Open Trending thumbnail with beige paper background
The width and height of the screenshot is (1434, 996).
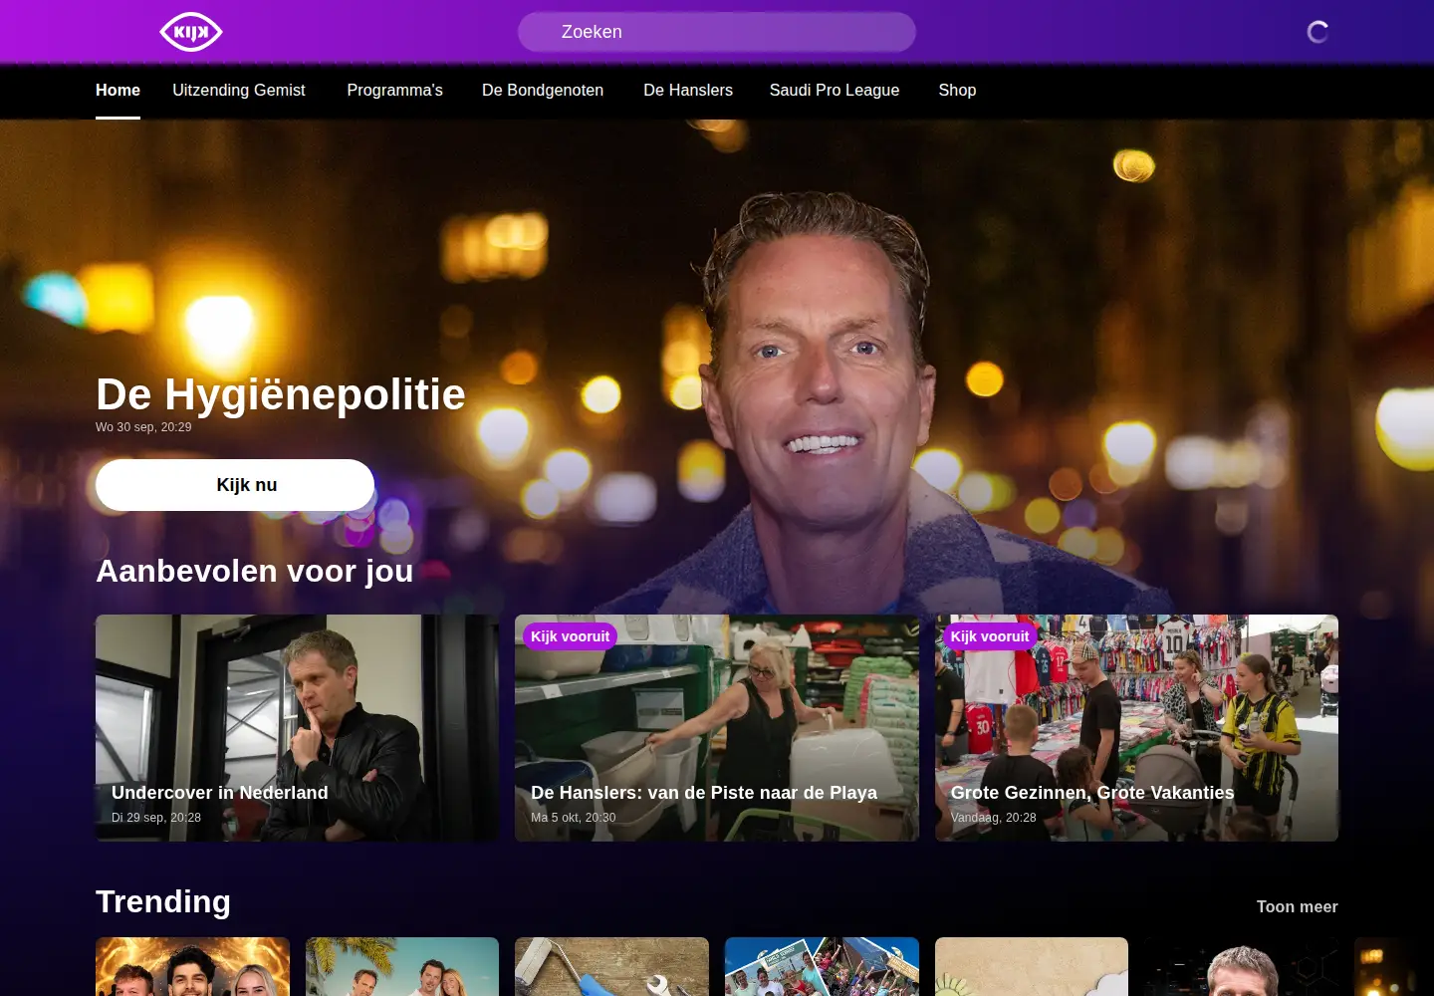1032,967
